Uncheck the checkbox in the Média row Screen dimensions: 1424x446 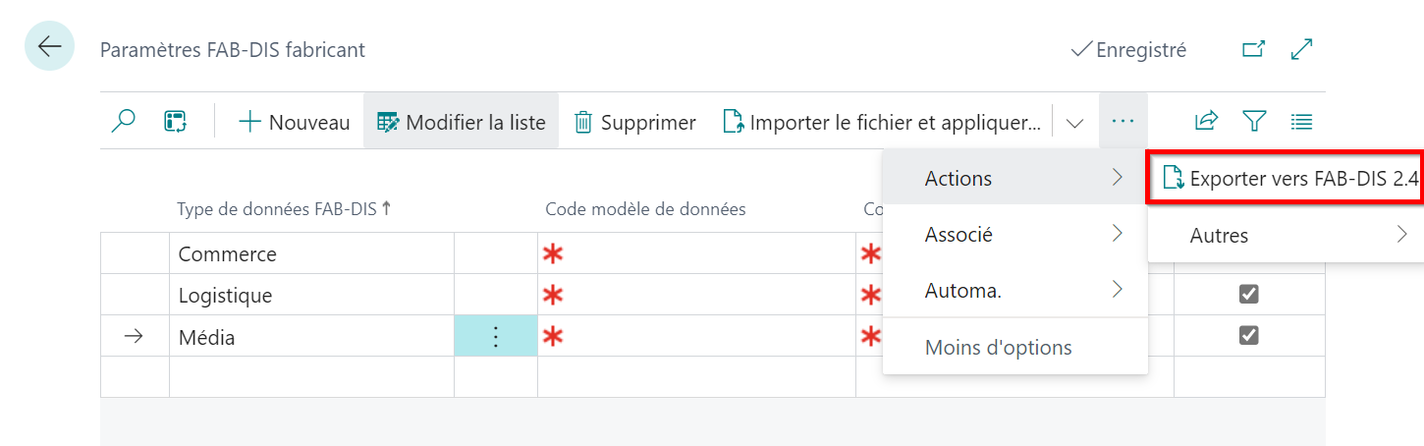[x=1249, y=335]
